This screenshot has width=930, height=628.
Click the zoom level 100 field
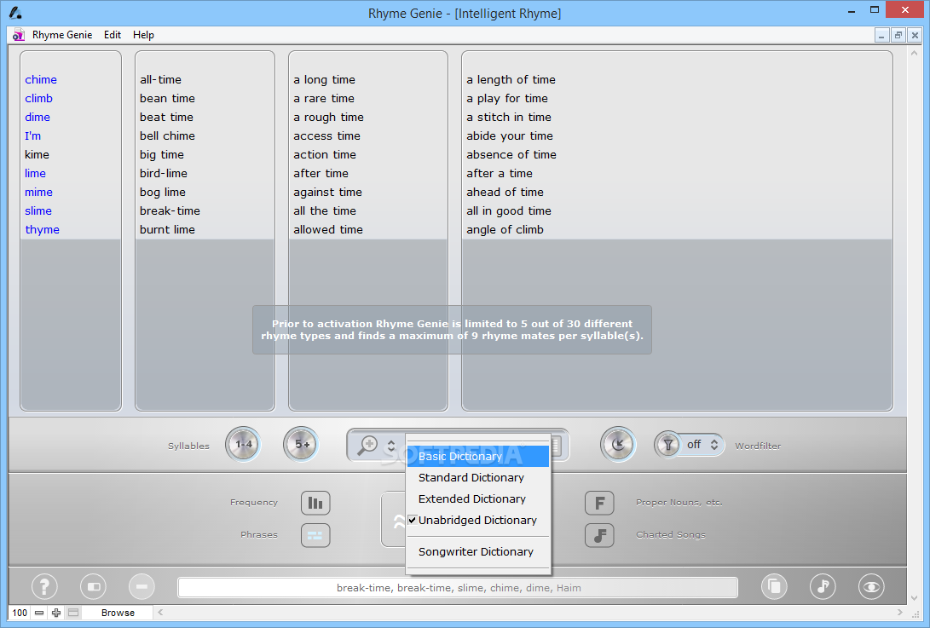[20, 613]
